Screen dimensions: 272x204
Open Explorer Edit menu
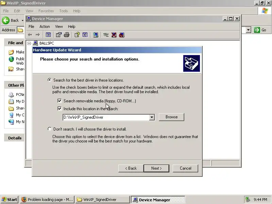17,11
